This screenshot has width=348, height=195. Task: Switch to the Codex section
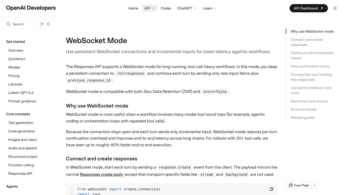[166, 8]
